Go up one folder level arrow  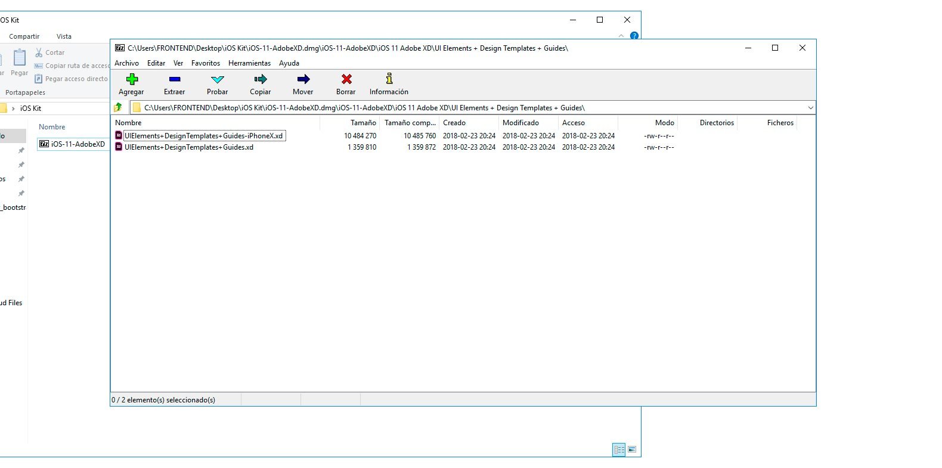point(118,107)
